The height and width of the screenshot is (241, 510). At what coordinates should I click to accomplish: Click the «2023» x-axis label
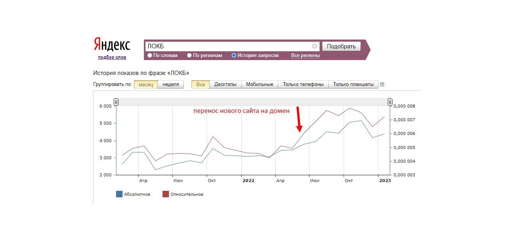point(385,181)
